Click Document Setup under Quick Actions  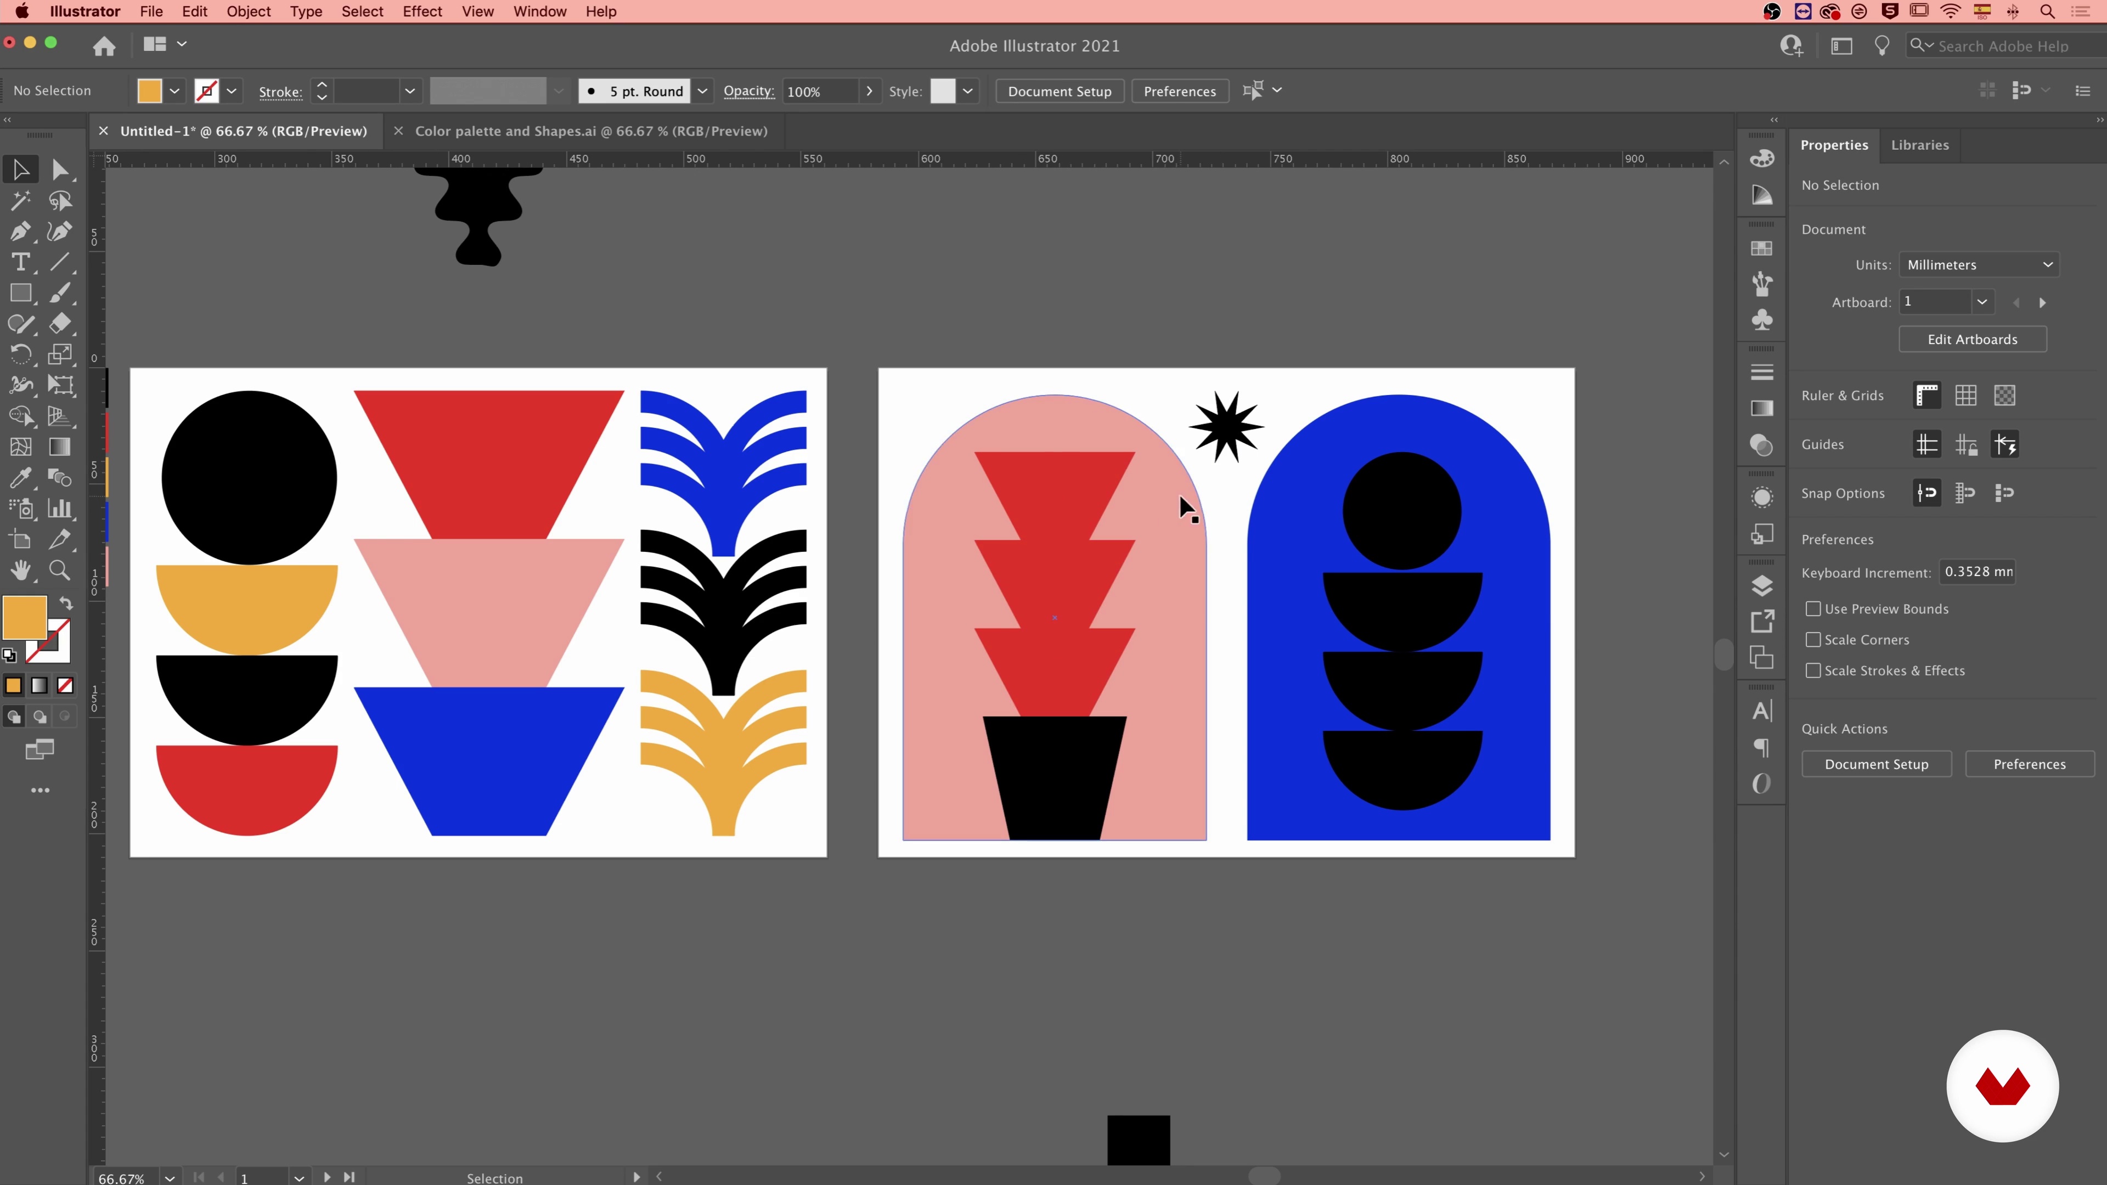click(x=1877, y=764)
